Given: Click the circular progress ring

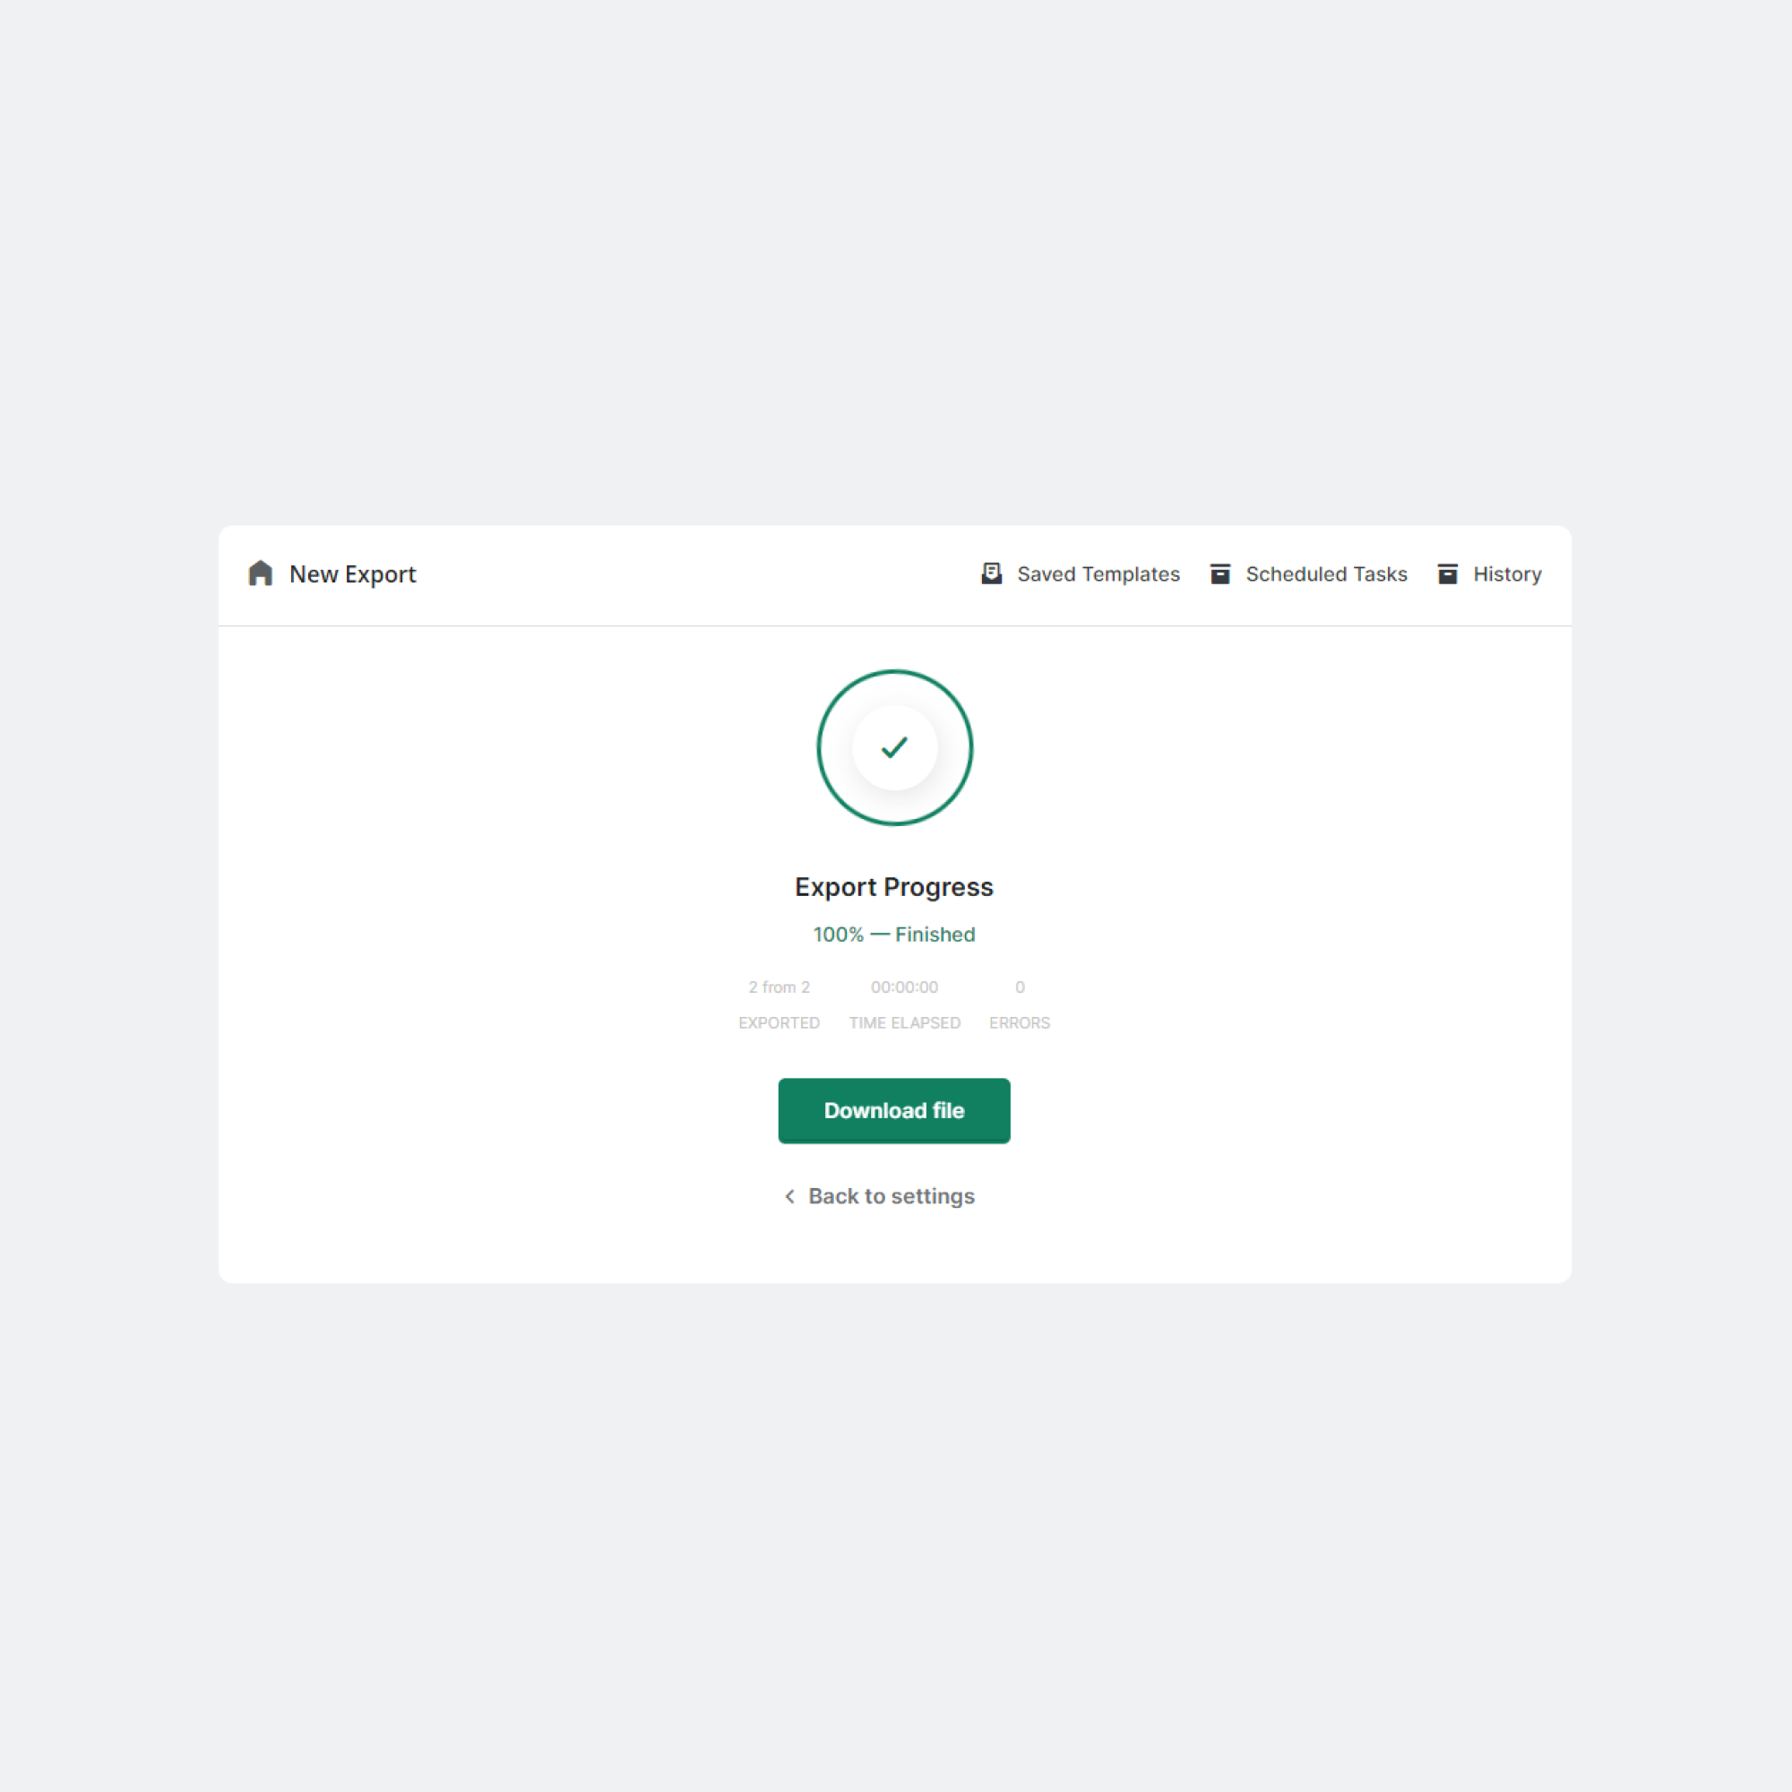Looking at the screenshot, I should coord(894,747).
